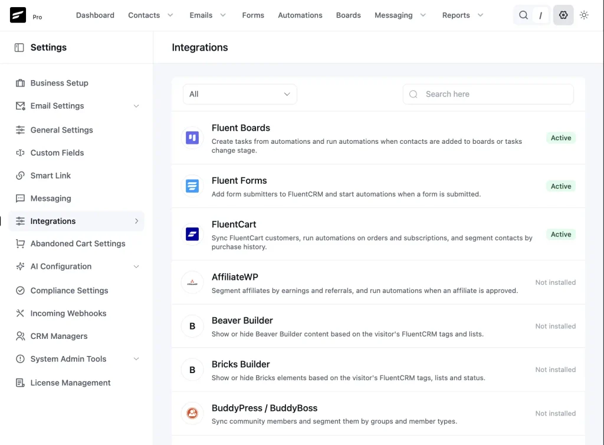Go to the Dashboard tab

95,15
